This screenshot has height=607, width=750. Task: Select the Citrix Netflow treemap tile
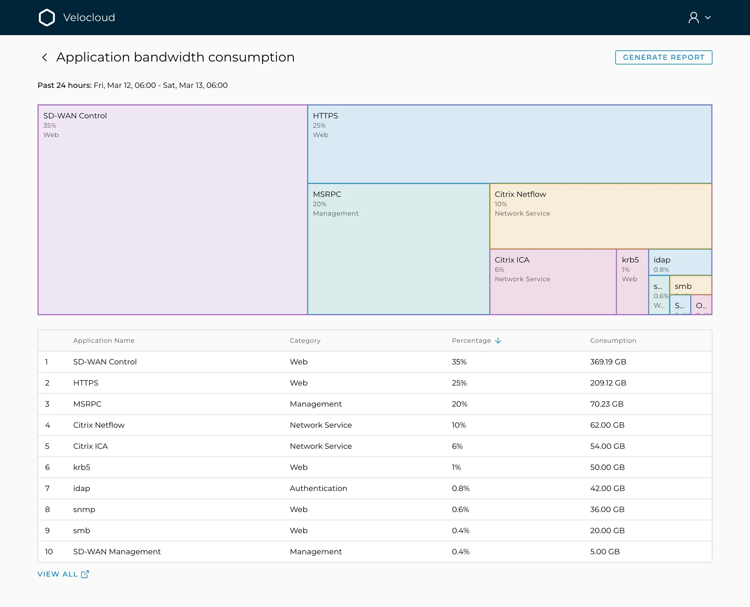(x=601, y=216)
